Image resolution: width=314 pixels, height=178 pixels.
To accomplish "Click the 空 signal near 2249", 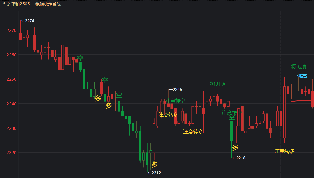I will [x=105, y=80].
